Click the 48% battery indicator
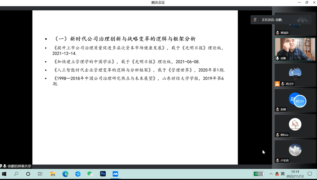 tap(258, 174)
